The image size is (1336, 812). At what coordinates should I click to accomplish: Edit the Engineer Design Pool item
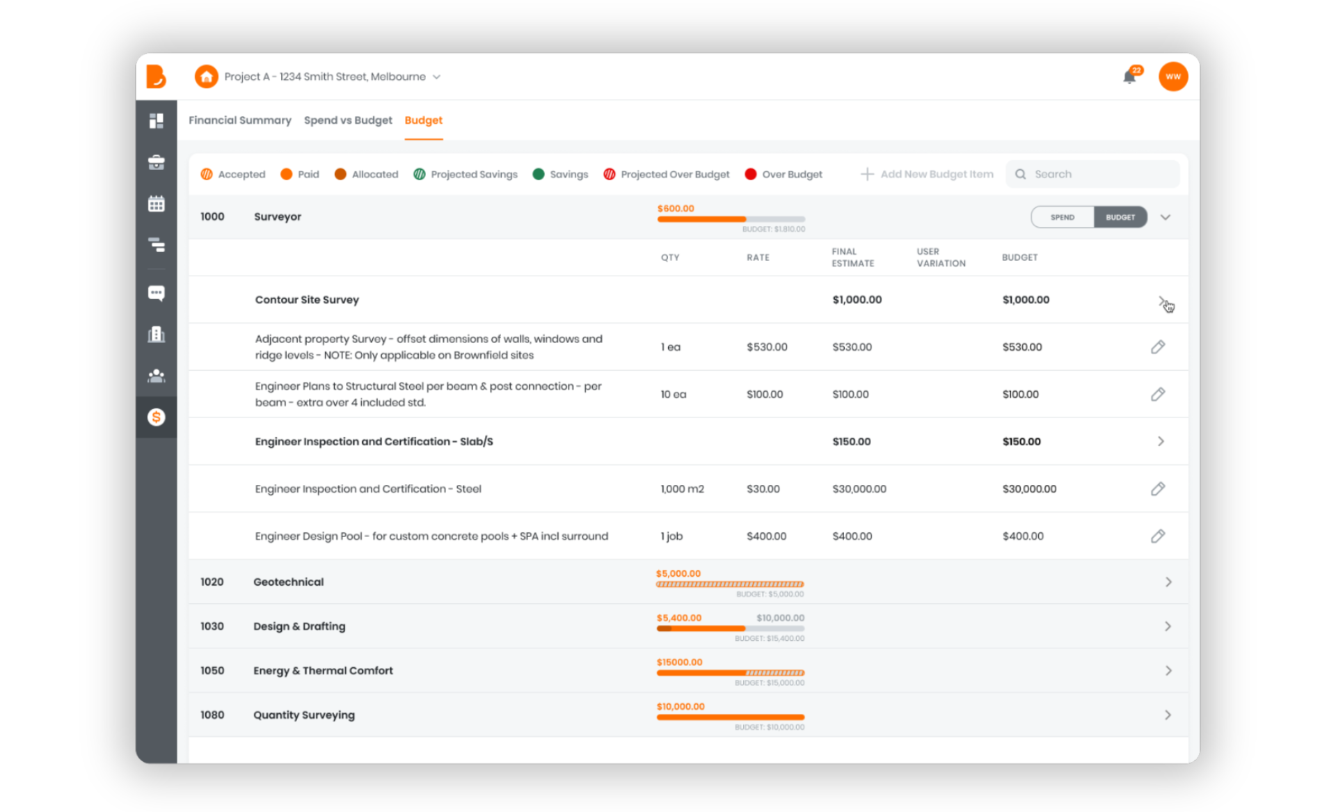1158,536
